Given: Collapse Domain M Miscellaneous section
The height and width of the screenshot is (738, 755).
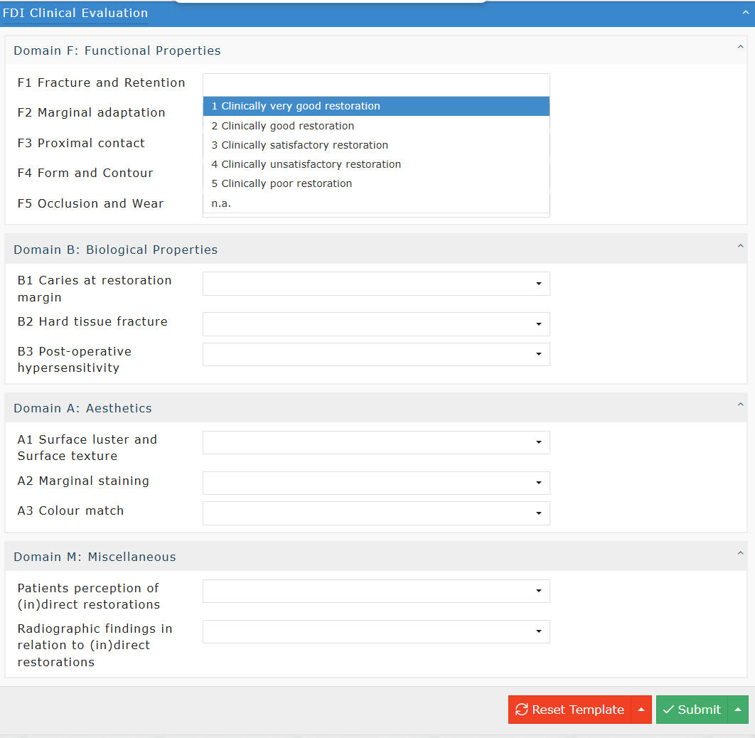Looking at the screenshot, I should (740, 554).
